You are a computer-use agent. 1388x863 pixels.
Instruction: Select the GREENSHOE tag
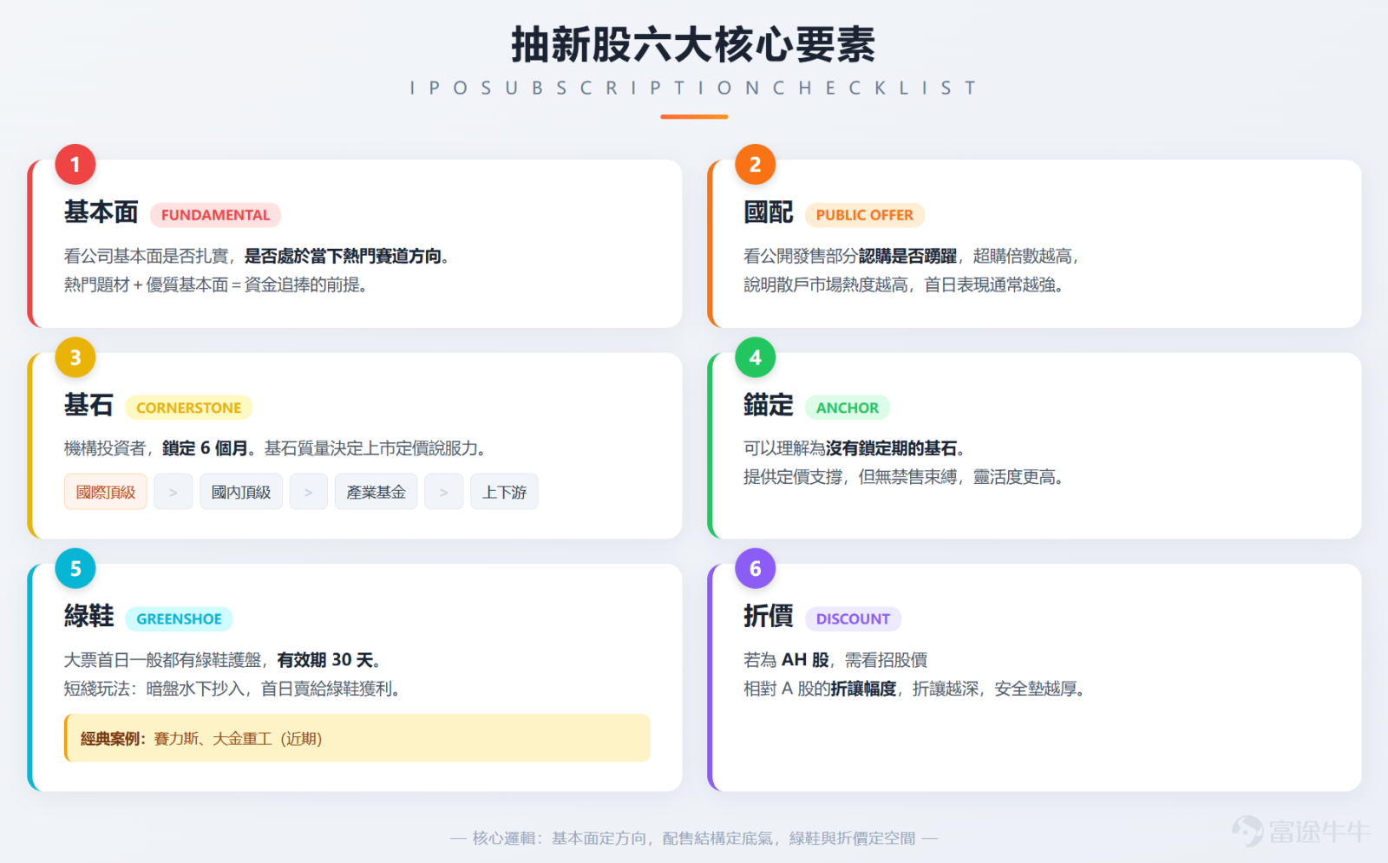[x=179, y=618]
